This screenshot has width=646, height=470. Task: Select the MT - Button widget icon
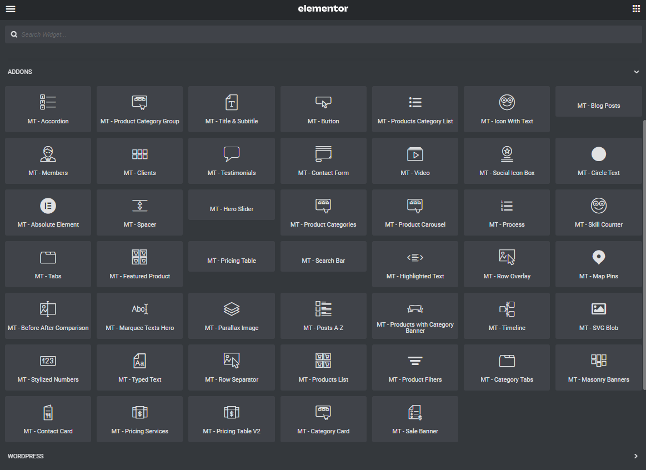pos(323,102)
